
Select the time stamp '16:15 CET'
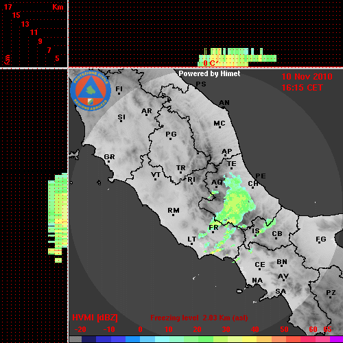click(302, 88)
